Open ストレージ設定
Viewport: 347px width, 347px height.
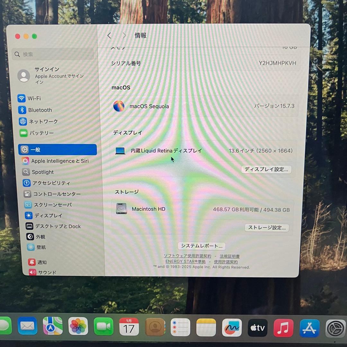coord(267,228)
